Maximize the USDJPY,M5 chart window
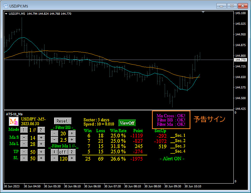Image resolution: width=251 pixels, height=193 pixels. pyautogui.click(x=232, y=6)
